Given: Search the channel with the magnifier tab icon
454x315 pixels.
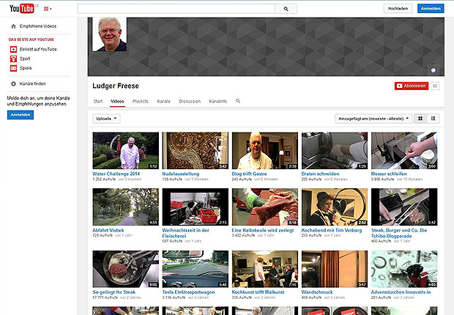Looking at the screenshot, I should [238, 100].
